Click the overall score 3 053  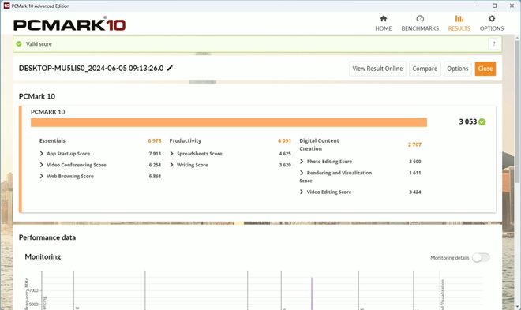click(x=468, y=121)
